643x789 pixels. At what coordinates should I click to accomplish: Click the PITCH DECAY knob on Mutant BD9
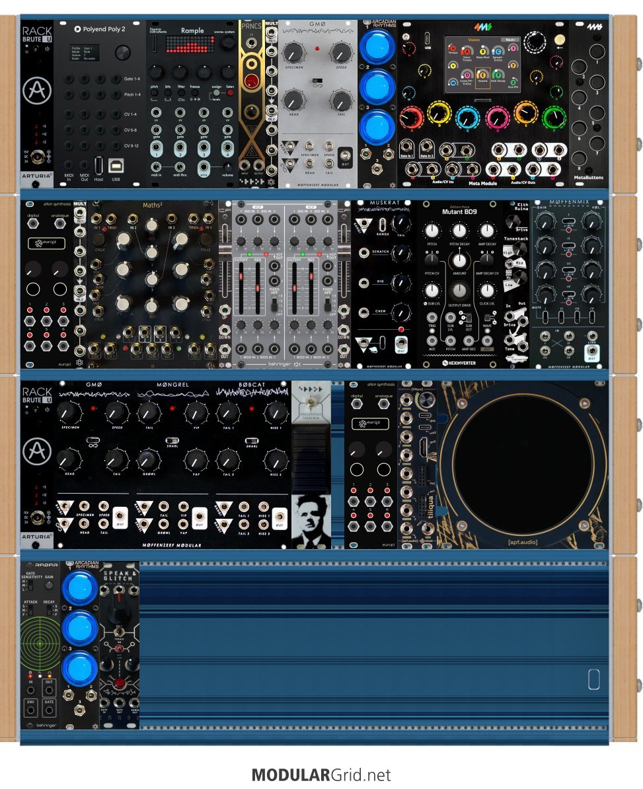click(459, 231)
